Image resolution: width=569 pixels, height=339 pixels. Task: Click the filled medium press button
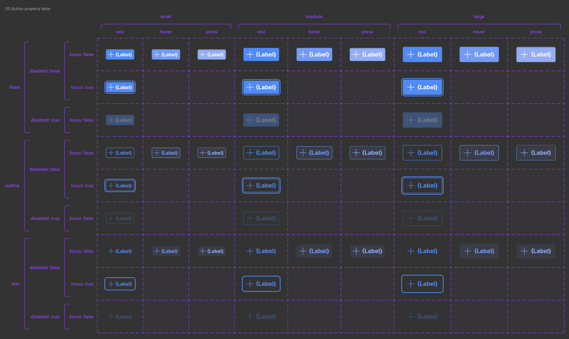coord(367,55)
